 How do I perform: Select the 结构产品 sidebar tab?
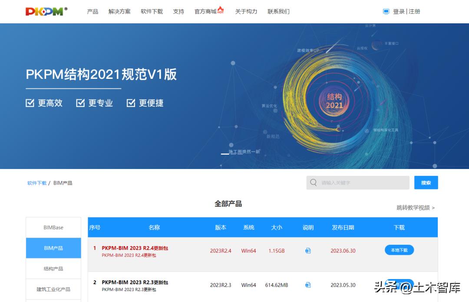point(53,269)
